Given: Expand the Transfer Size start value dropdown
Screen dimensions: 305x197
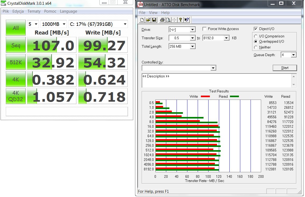Looking at the screenshot, I should coord(193,38).
